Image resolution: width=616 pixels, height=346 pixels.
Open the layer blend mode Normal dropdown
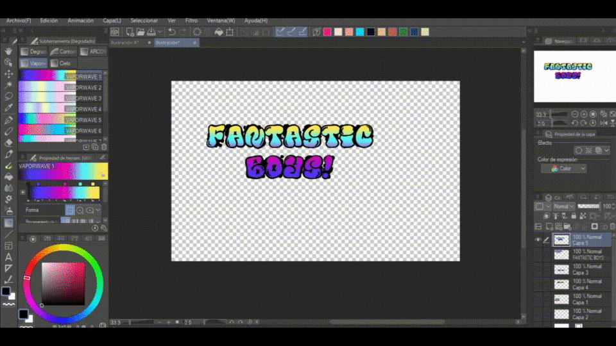point(563,206)
